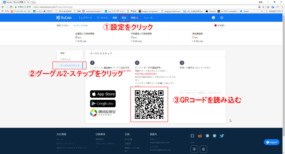This screenshot has width=285, height=154.
Task: Download the Android app via the footer icon
Action: pyautogui.click(x=194, y=149)
